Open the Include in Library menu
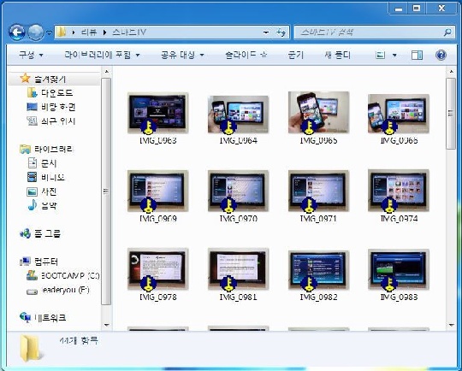The height and width of the screenshot is (371, 462). coord(102,55)
